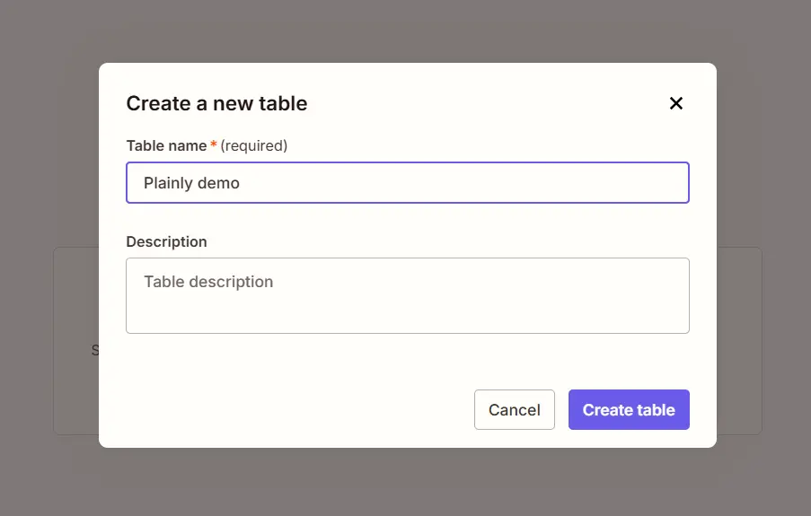
Task: Click the '(required)' hint text
Action: tap(254, 145)
